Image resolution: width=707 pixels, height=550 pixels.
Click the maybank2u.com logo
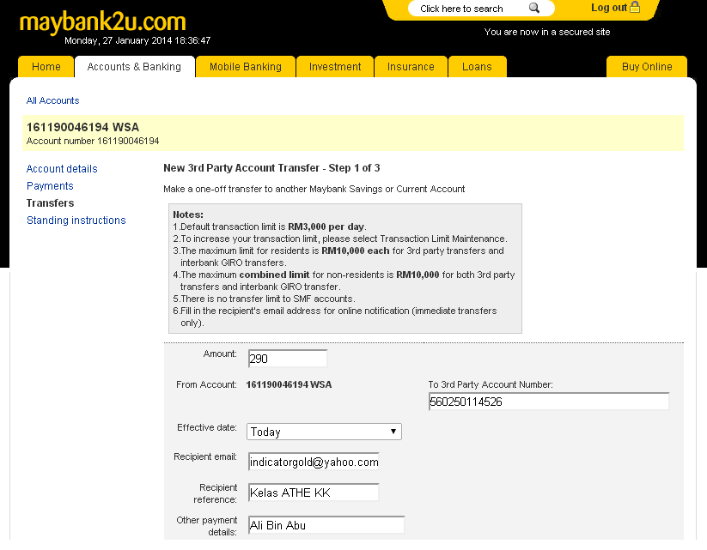[x=103, y=22]
